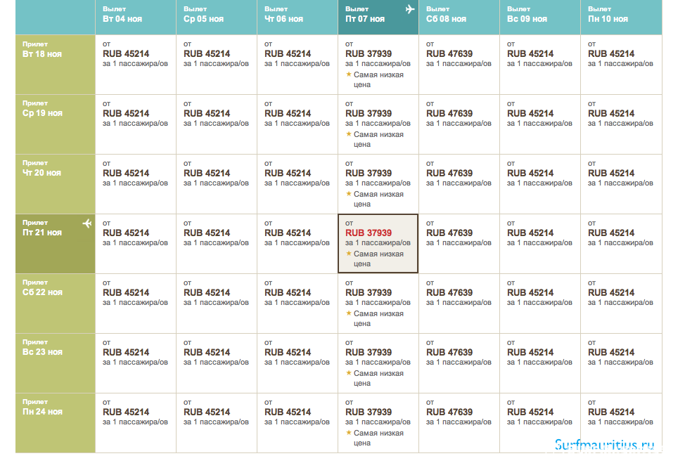Click the airplane icon in the Пт 07 ноя header

click(410, 9)
